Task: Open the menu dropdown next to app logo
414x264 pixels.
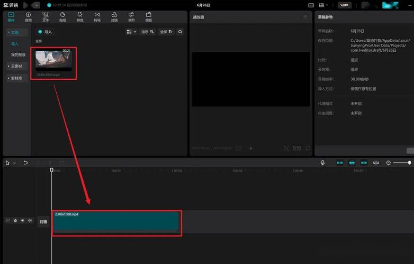Action: (37, 5)
